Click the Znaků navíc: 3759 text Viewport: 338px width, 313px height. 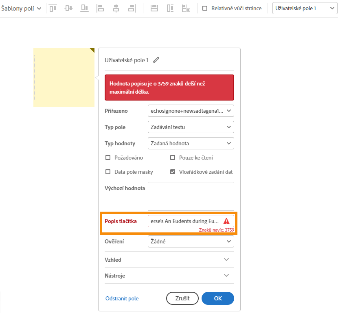point(216,230)
